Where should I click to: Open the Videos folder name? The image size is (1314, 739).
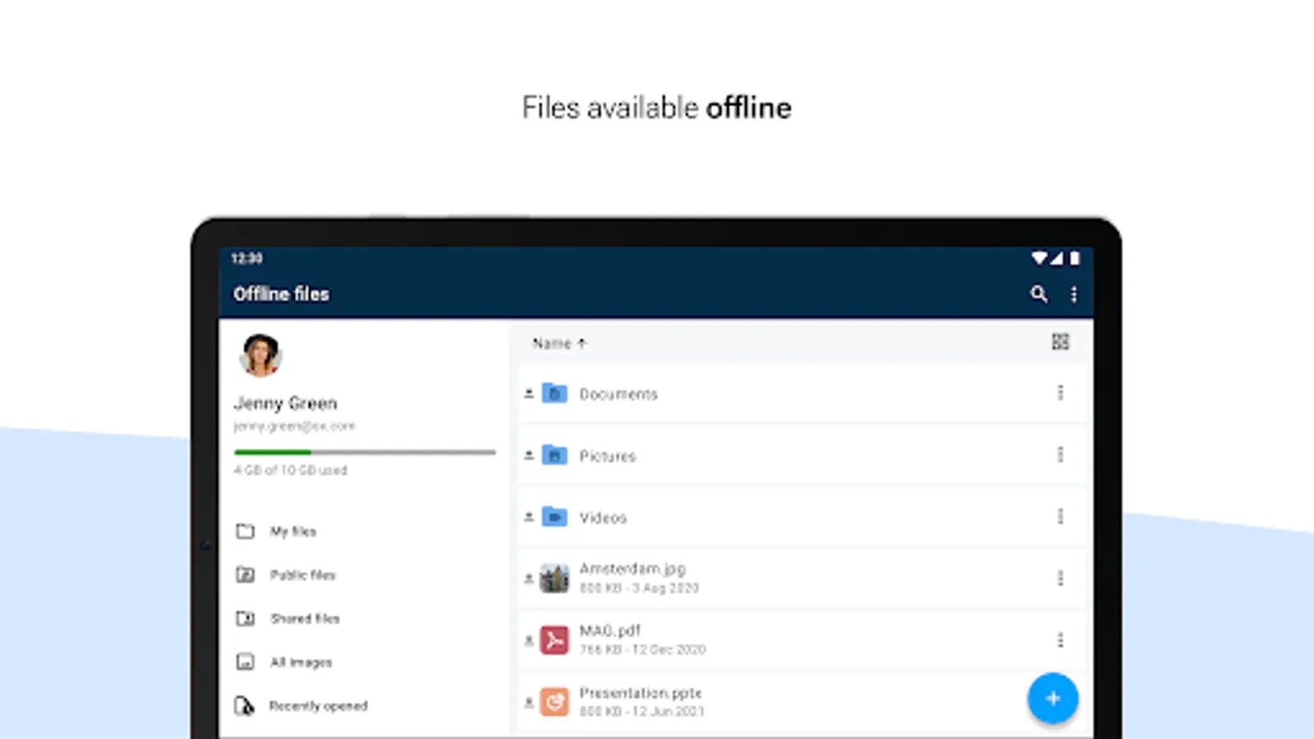[603, 517]
